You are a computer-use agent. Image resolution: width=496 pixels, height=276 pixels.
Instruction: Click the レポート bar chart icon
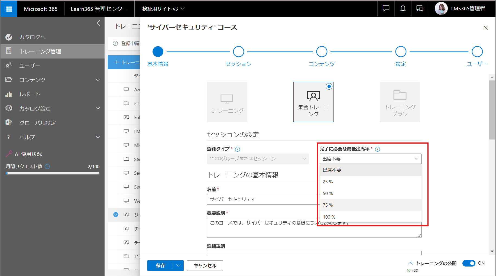click(9, 94)
